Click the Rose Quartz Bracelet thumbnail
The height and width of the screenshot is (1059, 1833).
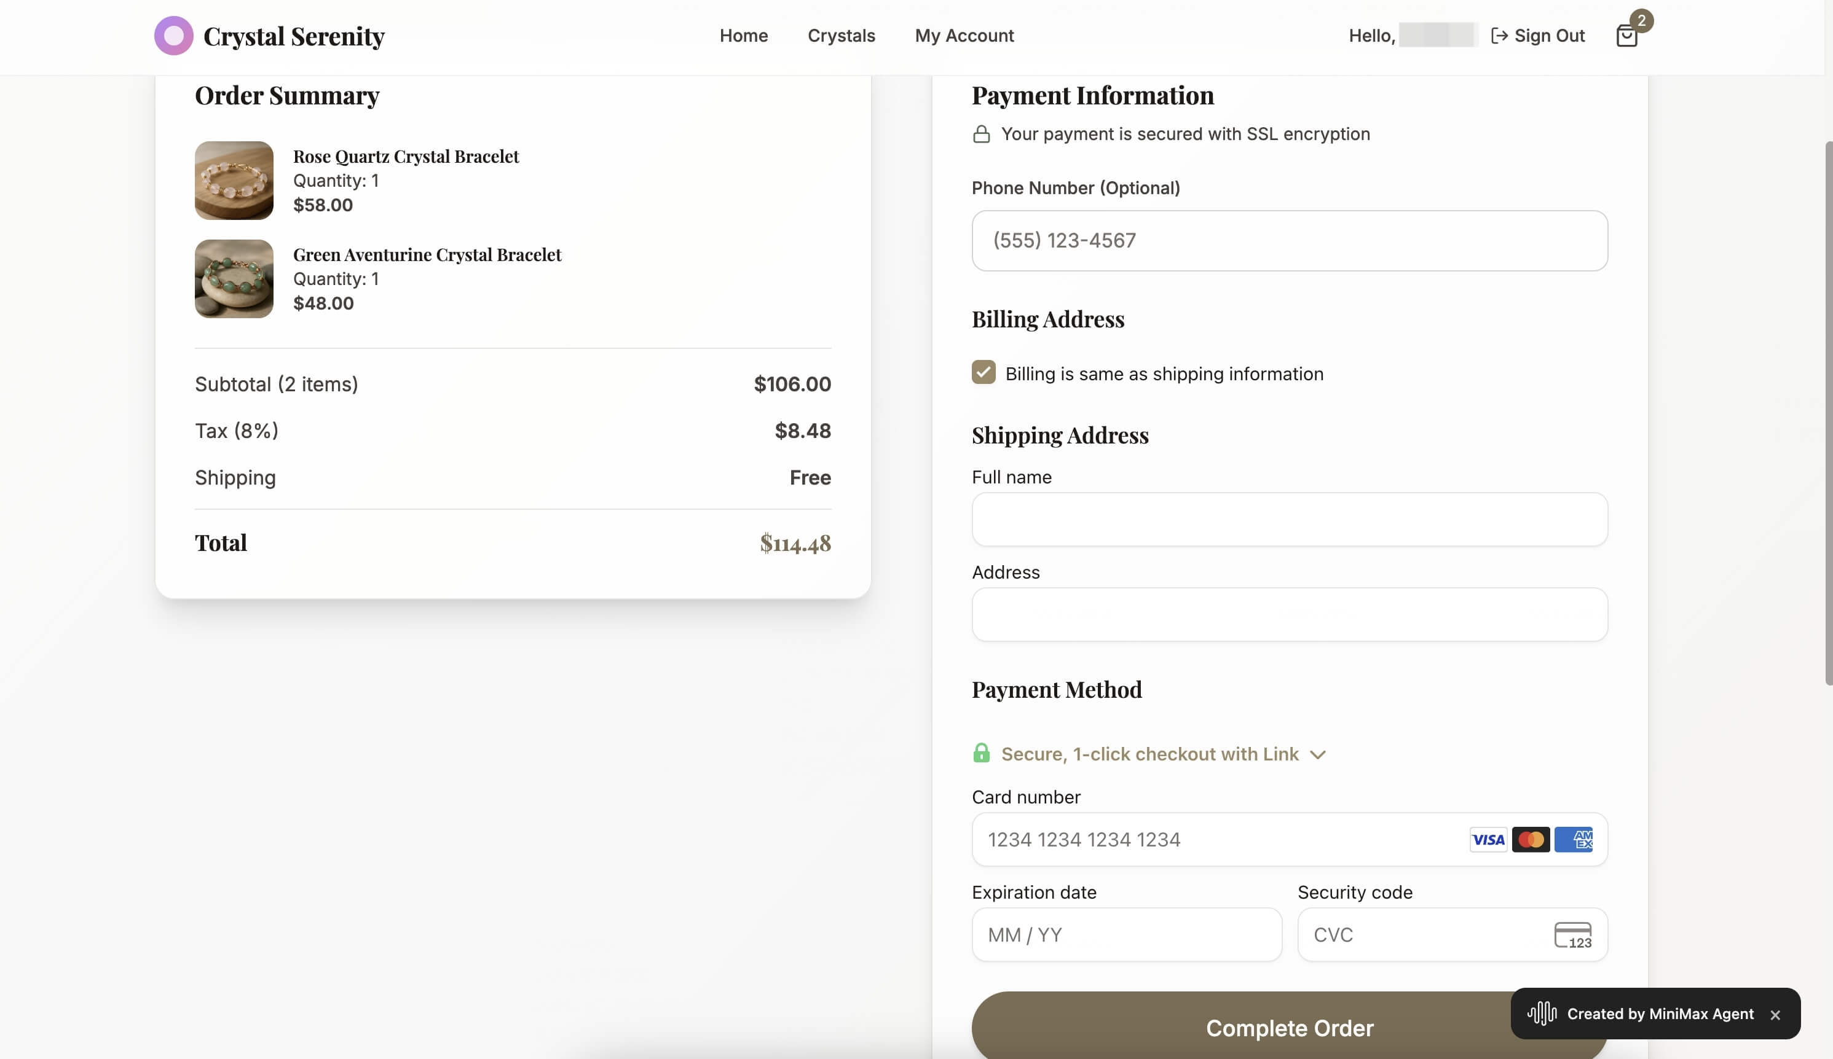tap(234, 180)
